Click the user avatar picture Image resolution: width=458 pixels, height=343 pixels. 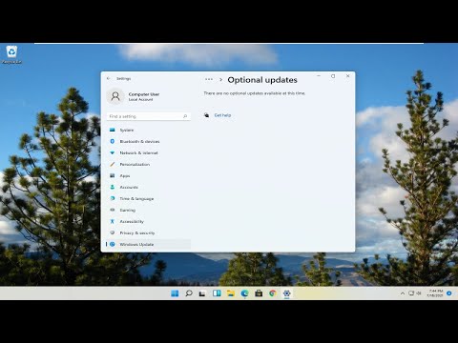point(115,96)
